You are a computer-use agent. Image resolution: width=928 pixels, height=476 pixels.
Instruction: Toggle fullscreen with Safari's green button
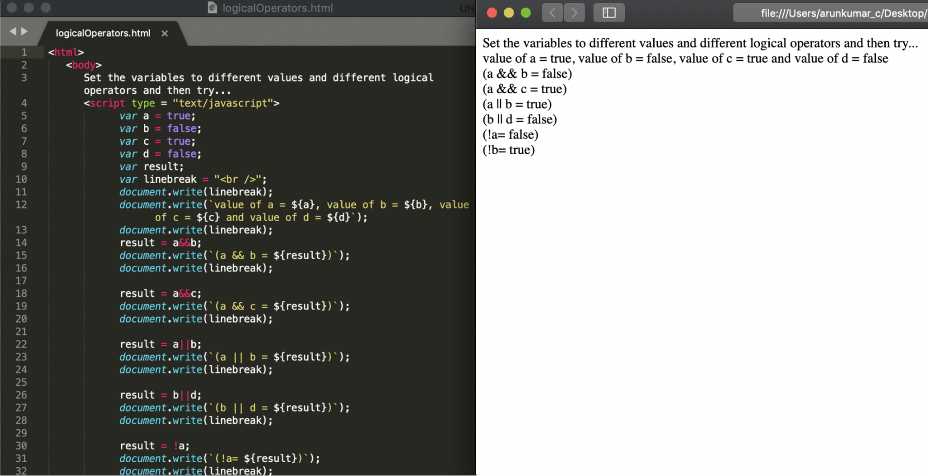coord(525,12)
